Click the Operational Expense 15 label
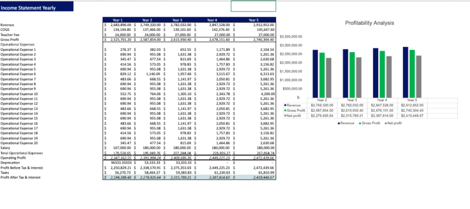 point(19,118)
